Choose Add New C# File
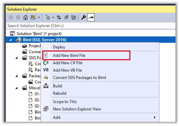 (x=100, y=63)
